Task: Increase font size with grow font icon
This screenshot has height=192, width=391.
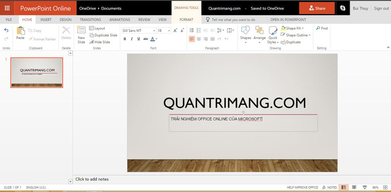Action: (x=175, y=30)
